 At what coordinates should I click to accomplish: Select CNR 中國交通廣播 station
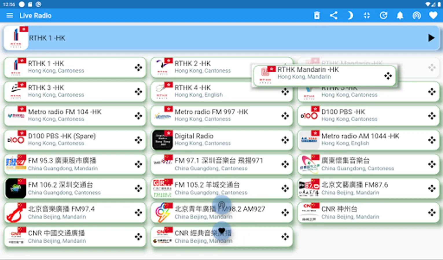pyautogui.click(x=75, y=237)
